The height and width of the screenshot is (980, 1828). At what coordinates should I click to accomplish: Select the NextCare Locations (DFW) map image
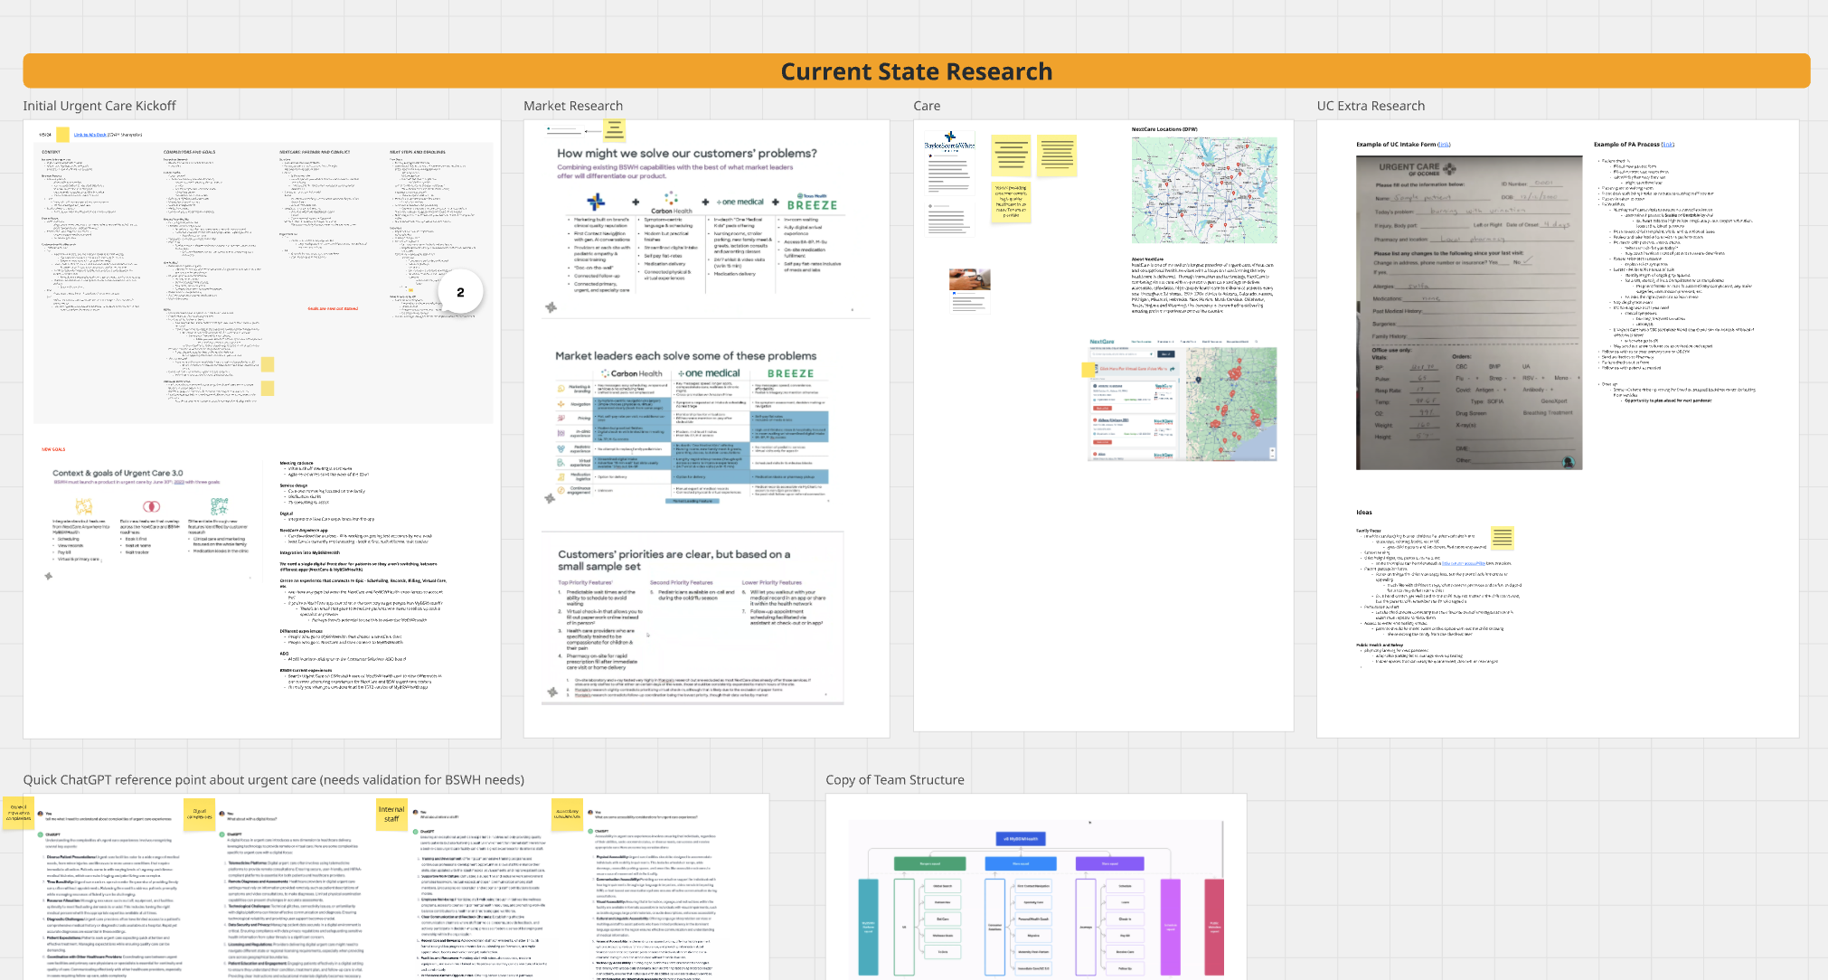pyautogui.click(x=1204, y=188)
